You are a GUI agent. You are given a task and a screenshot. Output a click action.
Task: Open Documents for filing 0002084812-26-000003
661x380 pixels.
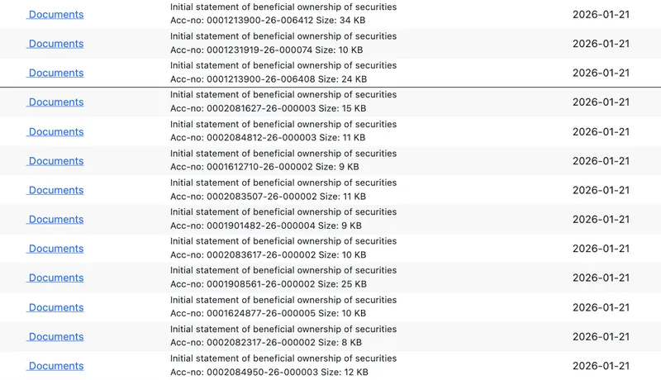coord(55,132)
